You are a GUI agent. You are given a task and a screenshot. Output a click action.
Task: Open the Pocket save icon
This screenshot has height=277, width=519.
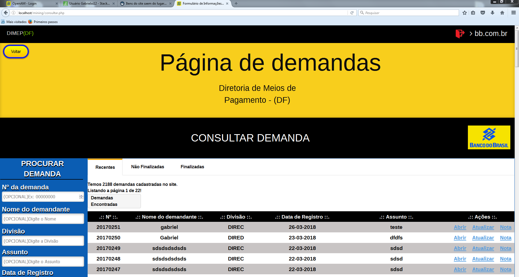coord(483,13)
